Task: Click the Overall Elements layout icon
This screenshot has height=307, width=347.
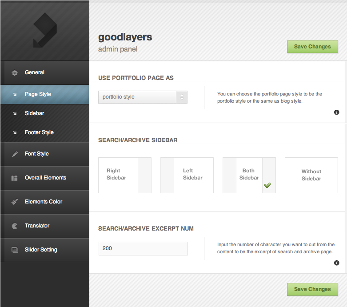Action: pos(15,178)
